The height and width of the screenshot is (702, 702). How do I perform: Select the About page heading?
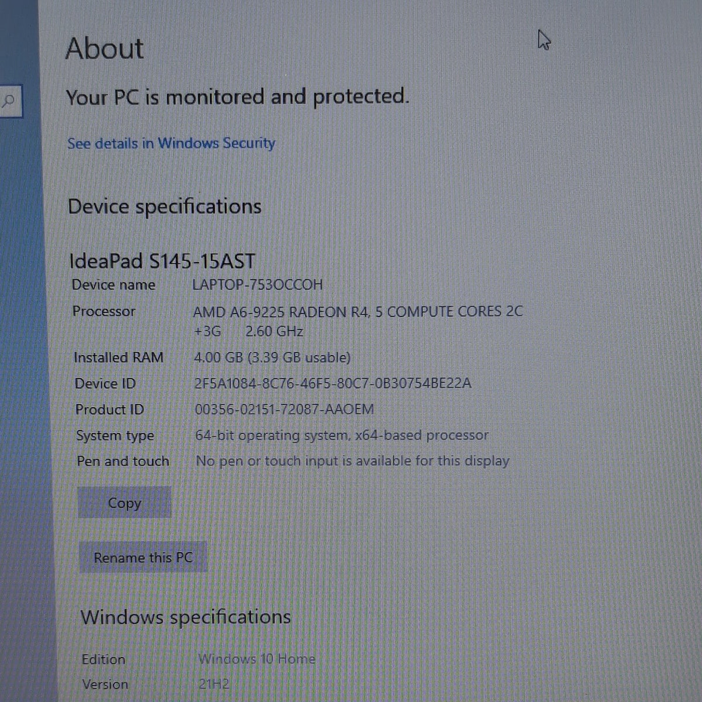[x=105, y=49]
